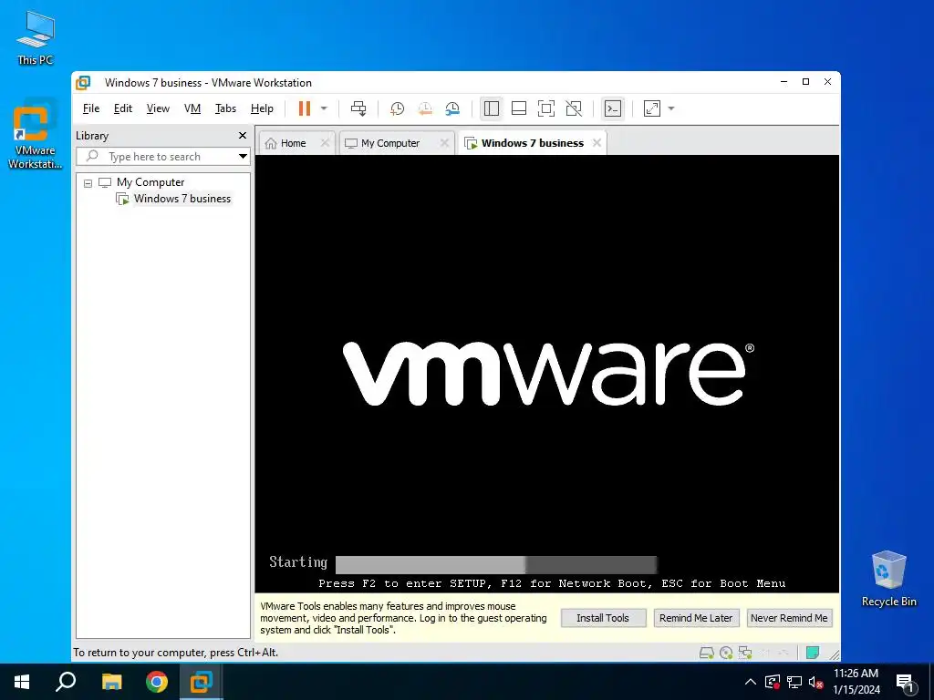The height and width of the screenshot is (700, 934).
Task: Open the power options dropdown arrow beside Pause
Action: point(324,108)
